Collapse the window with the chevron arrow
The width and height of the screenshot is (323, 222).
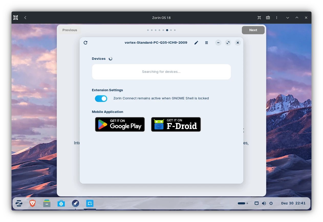pyautogui.click(x=288, y=18)
